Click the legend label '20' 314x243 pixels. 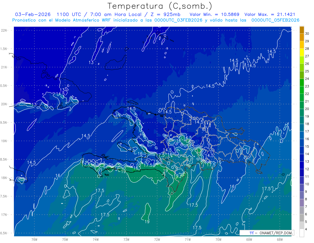307,109
